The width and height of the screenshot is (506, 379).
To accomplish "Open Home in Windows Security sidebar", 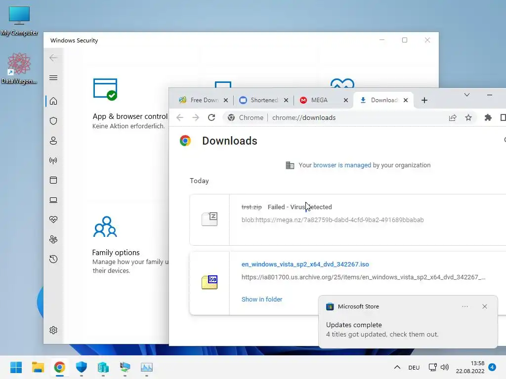I will pyautogui.click(x=53, y=101).
